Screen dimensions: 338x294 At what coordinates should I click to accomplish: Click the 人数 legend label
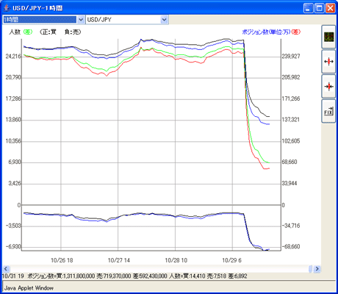[x=15, y=32]
